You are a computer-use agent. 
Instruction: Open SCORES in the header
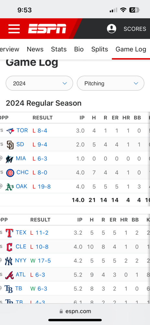click(135, 29)
